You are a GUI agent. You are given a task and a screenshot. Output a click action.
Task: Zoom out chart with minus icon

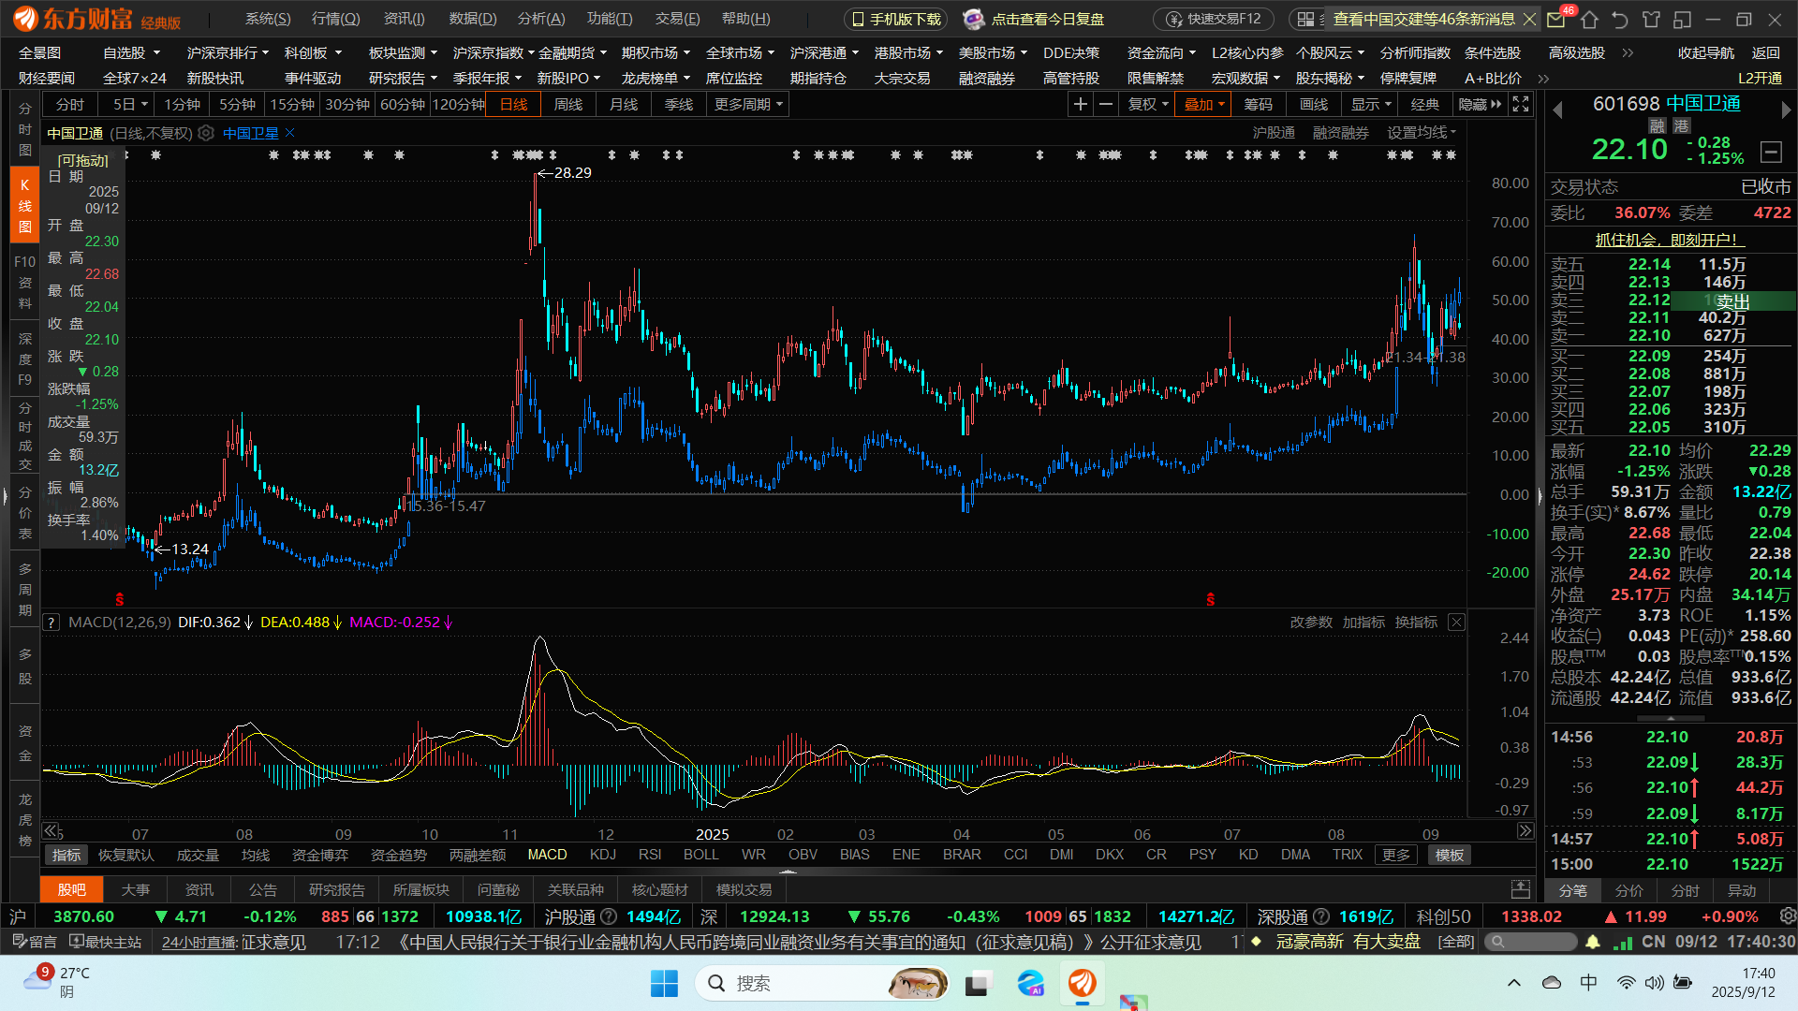(1106, 104)
